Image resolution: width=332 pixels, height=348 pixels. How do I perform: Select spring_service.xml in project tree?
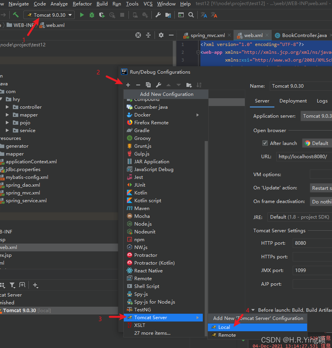[26, 200]
